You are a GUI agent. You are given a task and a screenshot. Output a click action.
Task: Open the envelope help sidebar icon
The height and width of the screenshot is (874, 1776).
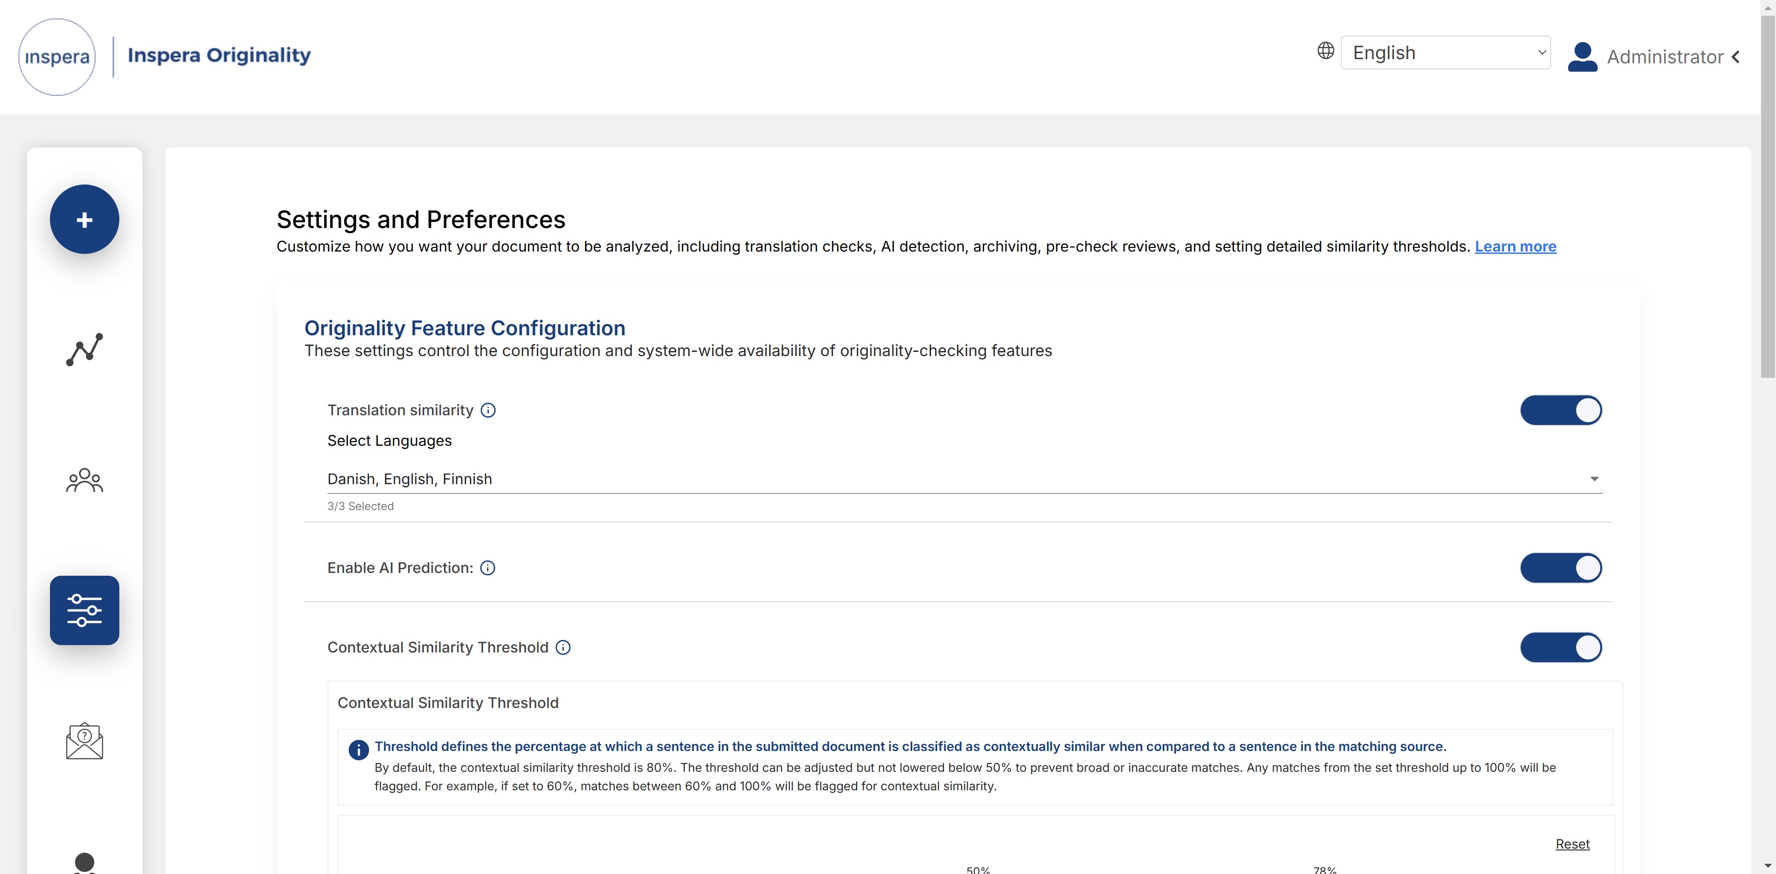pos(84,741)
